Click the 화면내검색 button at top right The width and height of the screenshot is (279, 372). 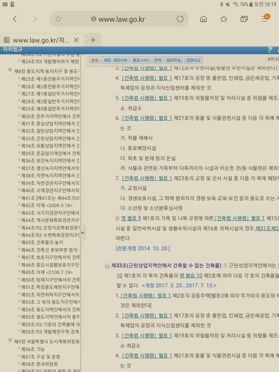point(273,59)
